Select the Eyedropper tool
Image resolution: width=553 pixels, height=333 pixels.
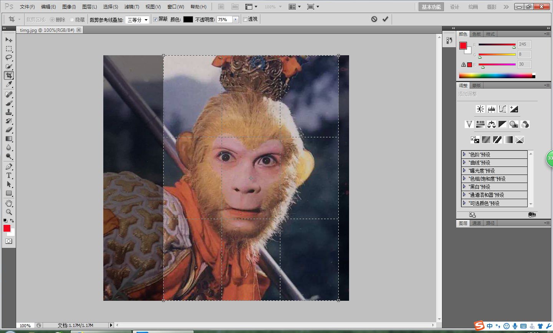(x=9, y=84)
